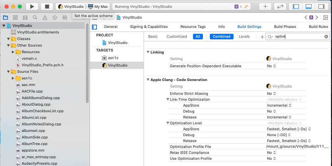Click the Optimization Profile File path value
This screenshot has width=332, height=166.
coord(297,147)
